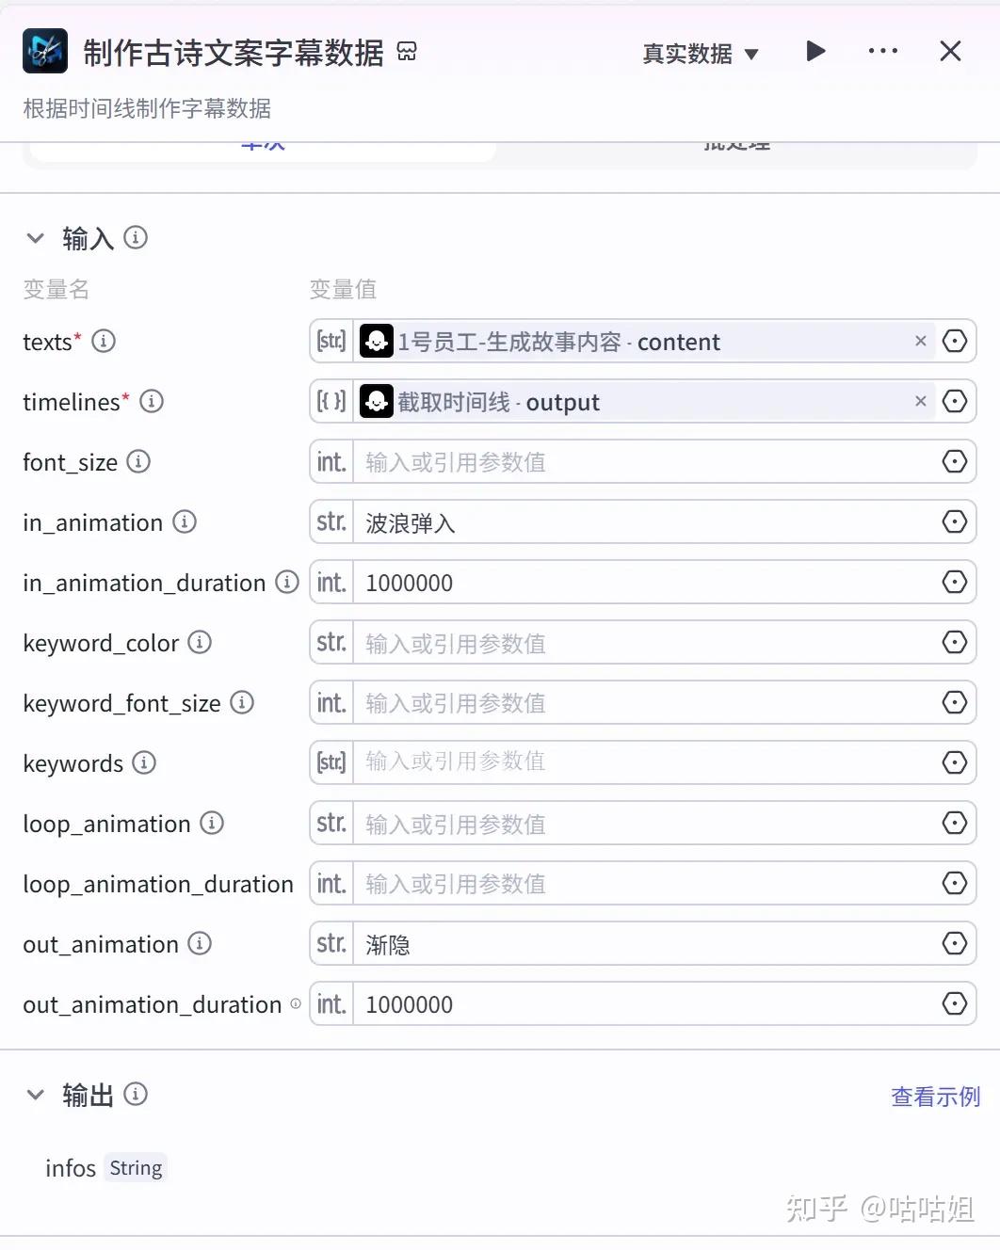Click the info icon beside 输出 header
Screen dimensions: 1000x1250
click(x=136, y=1095)
